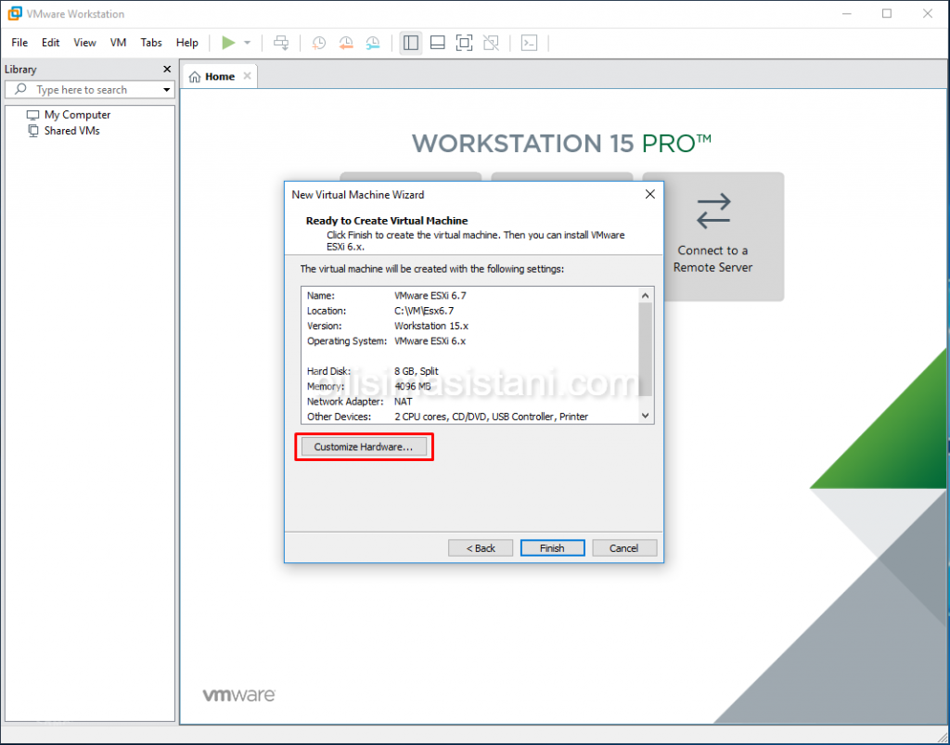Click the vmware logo at bottom

coord(238,695)
